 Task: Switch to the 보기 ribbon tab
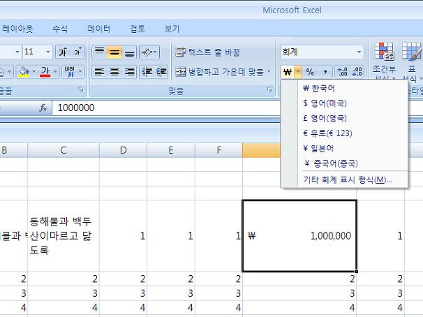point(172,29)
